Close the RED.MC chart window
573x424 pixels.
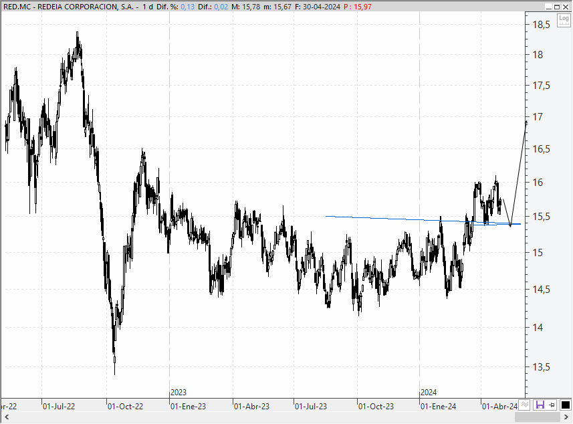pos(566,7)
